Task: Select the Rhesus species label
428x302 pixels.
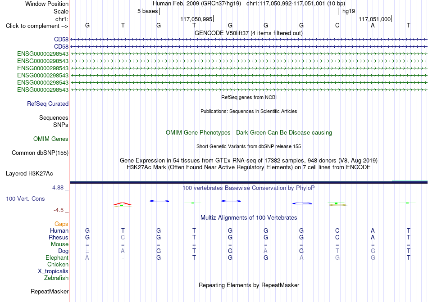Action: (x=59, y=237)
